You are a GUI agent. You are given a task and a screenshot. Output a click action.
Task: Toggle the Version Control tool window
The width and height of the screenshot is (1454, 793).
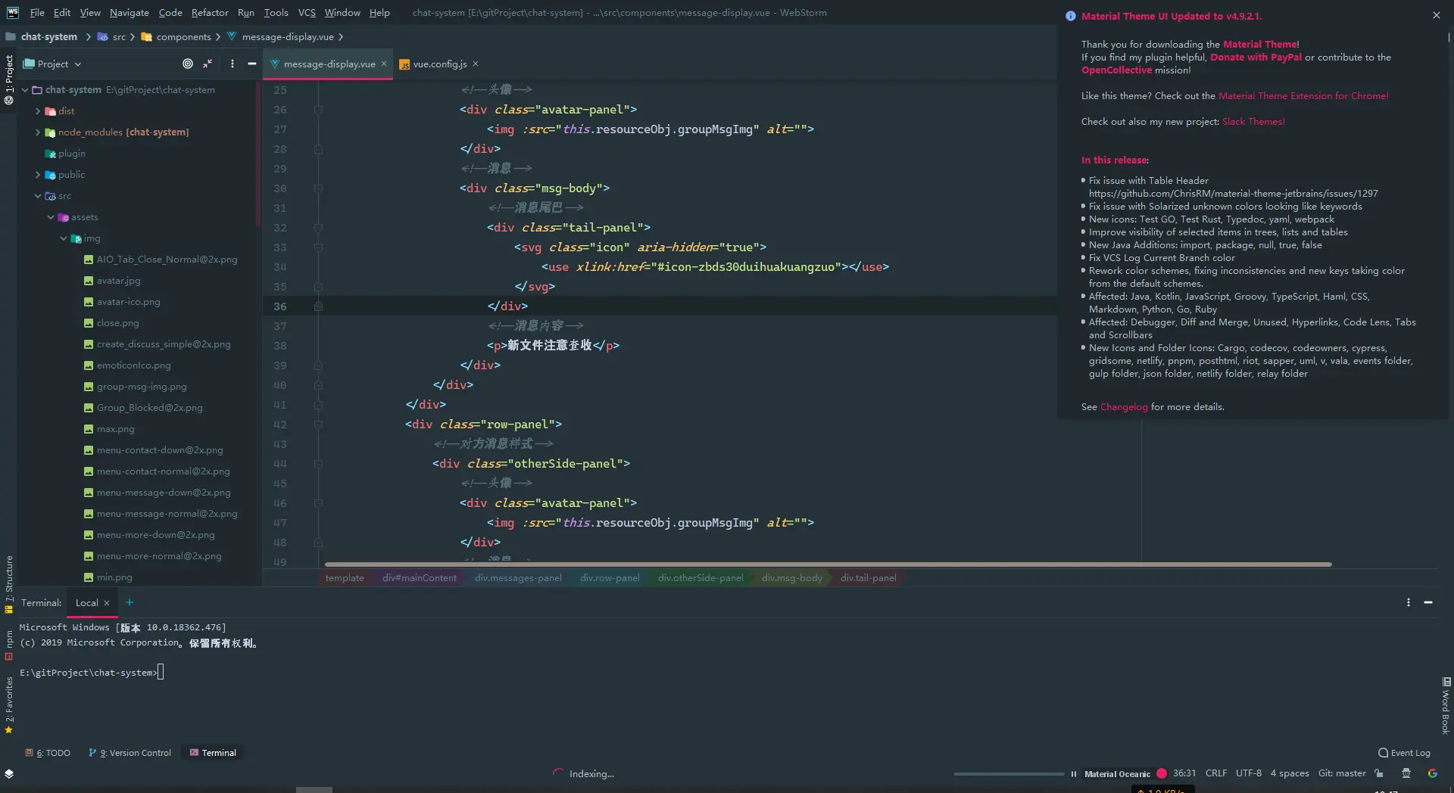(x=130, y=753)
